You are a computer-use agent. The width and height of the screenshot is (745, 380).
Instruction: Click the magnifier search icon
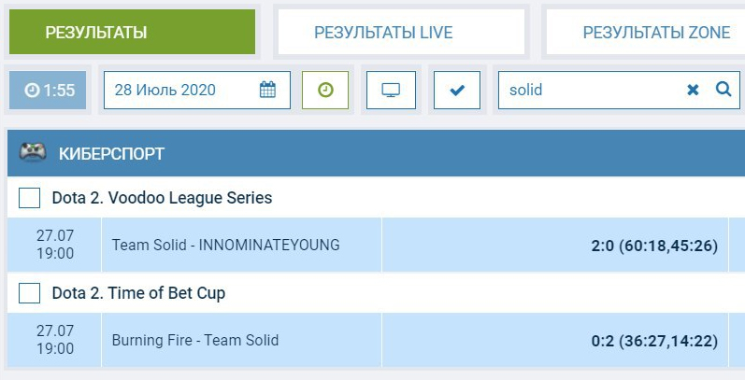click(723, 91)
